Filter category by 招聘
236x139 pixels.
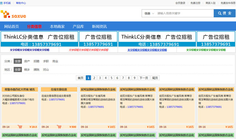(x=36, y=61)
